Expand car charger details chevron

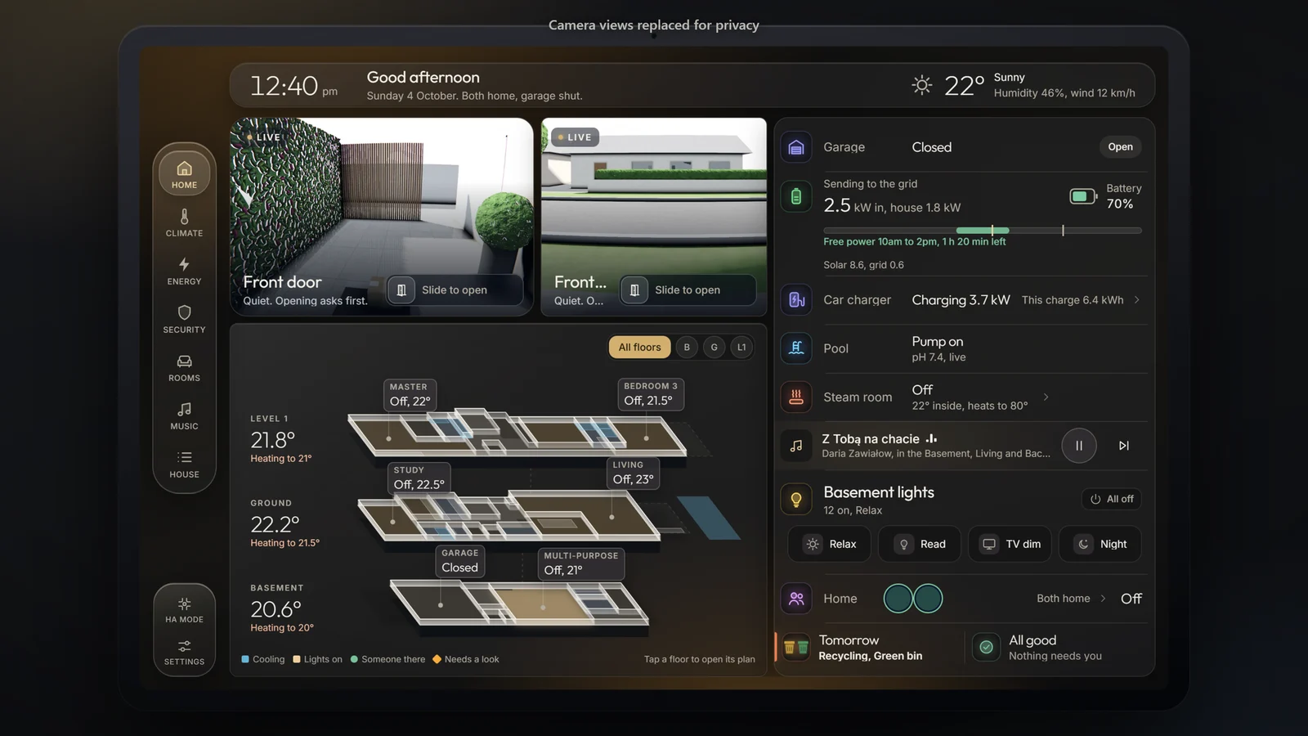1136,300
